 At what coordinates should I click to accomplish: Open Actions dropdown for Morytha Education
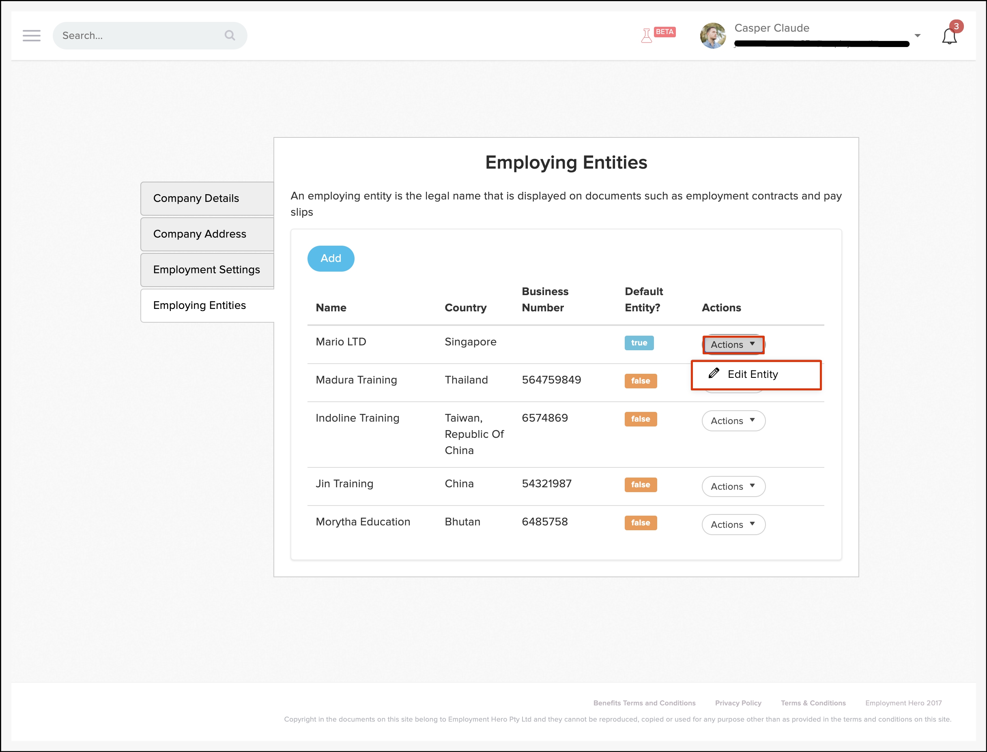(733, 524)
